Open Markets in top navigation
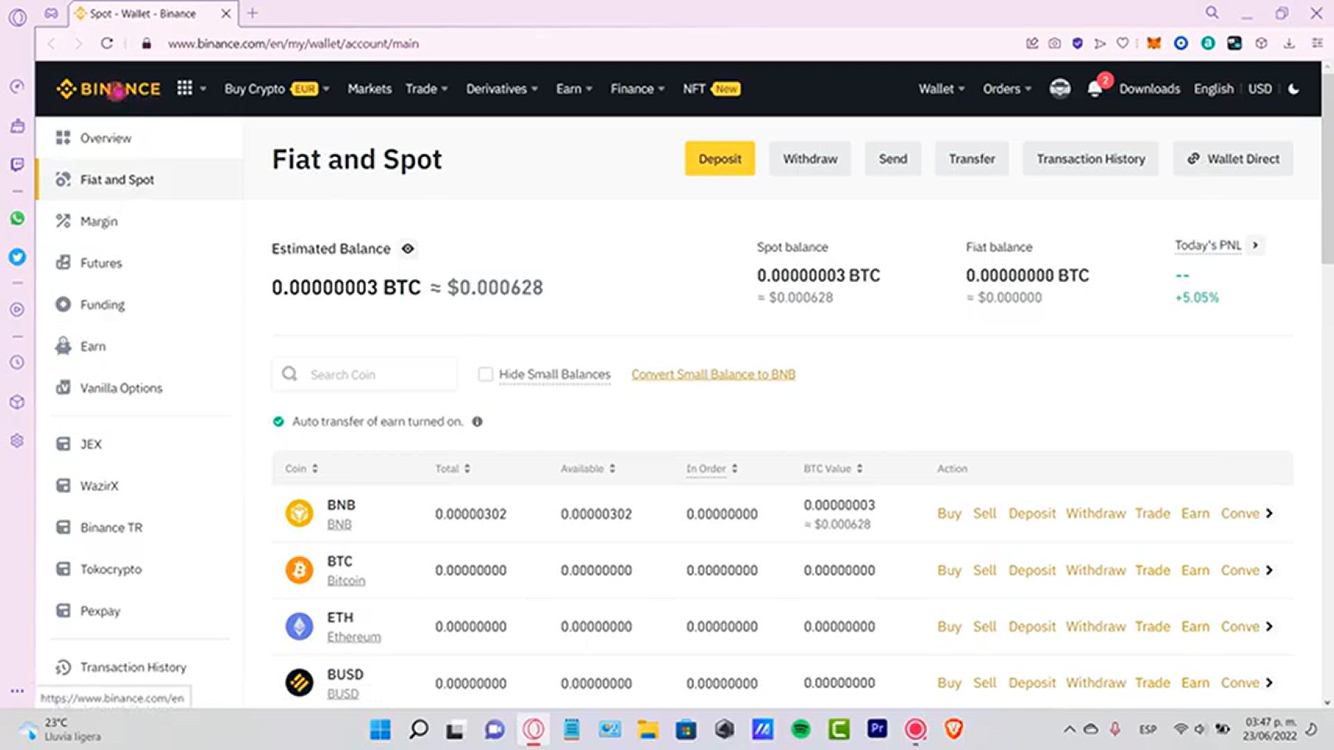Screen dimensions: 1334x750 tap(370, 89)
